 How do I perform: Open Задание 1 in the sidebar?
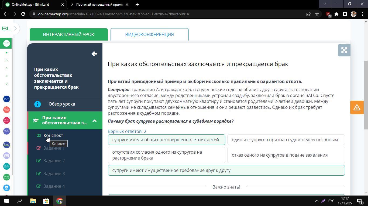click(x=54, y=148)
